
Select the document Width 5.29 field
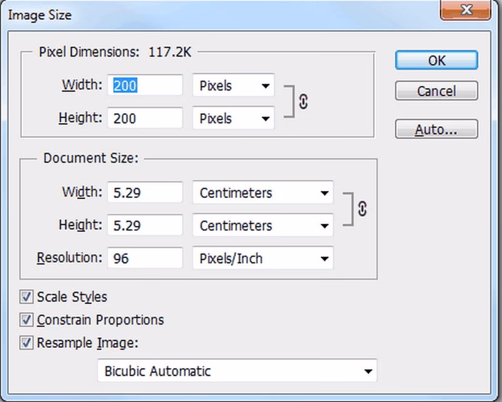[145, 193]
